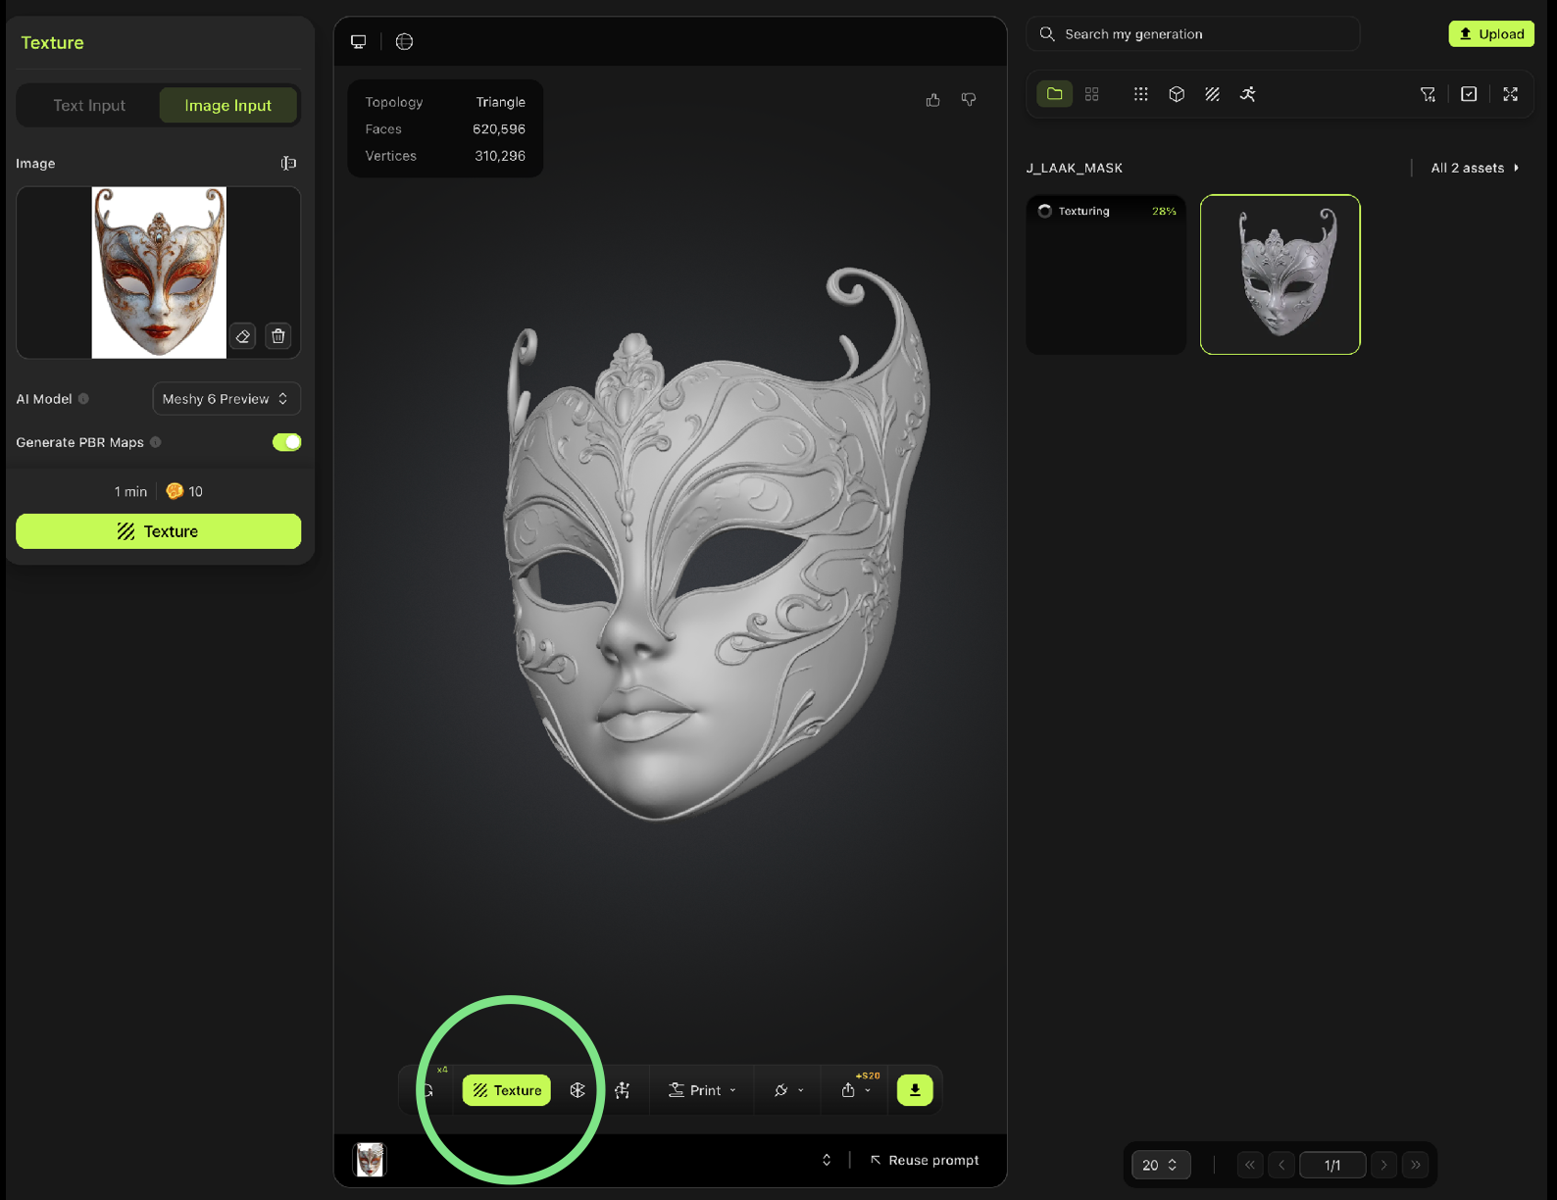This screenshot has height=1200, width=1557.
Task: Filter assets by texture stripes icon
Action: pos(1213,94)
